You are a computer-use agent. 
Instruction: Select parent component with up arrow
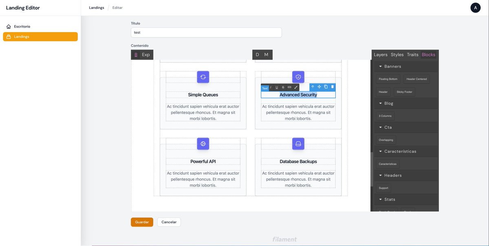point(313,87)
